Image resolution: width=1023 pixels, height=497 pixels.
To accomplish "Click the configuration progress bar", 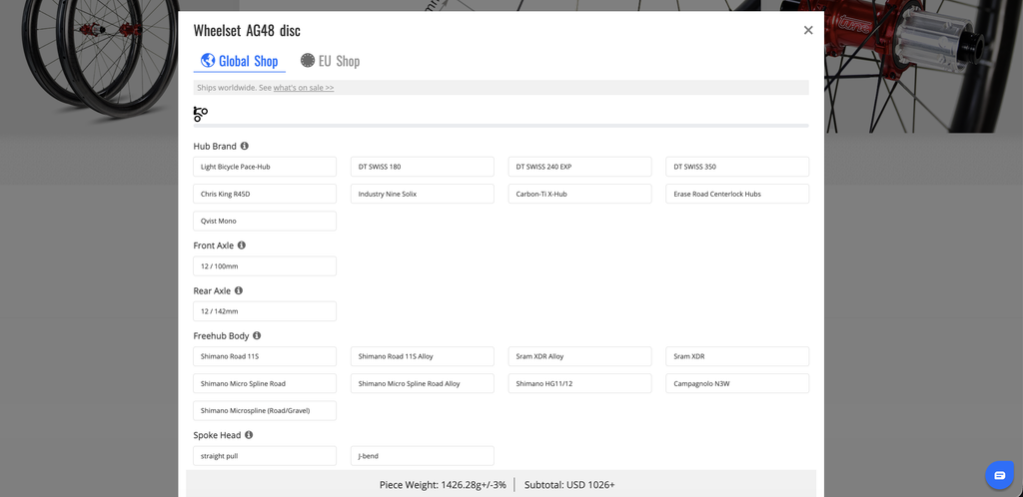I will click(x=502, y=125).
